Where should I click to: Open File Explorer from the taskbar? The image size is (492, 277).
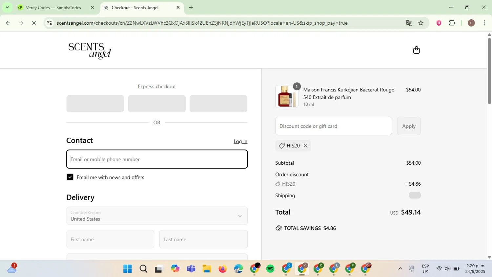[x=207, y=269]
